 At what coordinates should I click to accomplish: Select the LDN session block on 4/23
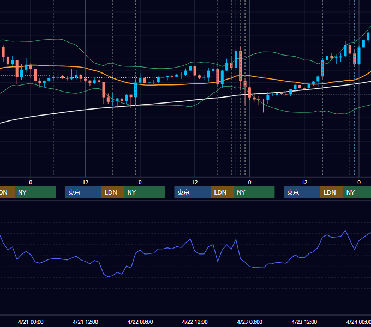pos(332,192)
